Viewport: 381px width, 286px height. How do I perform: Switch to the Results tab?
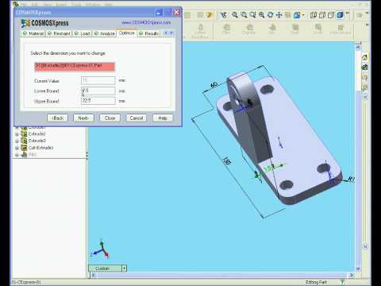coord(148,33)
